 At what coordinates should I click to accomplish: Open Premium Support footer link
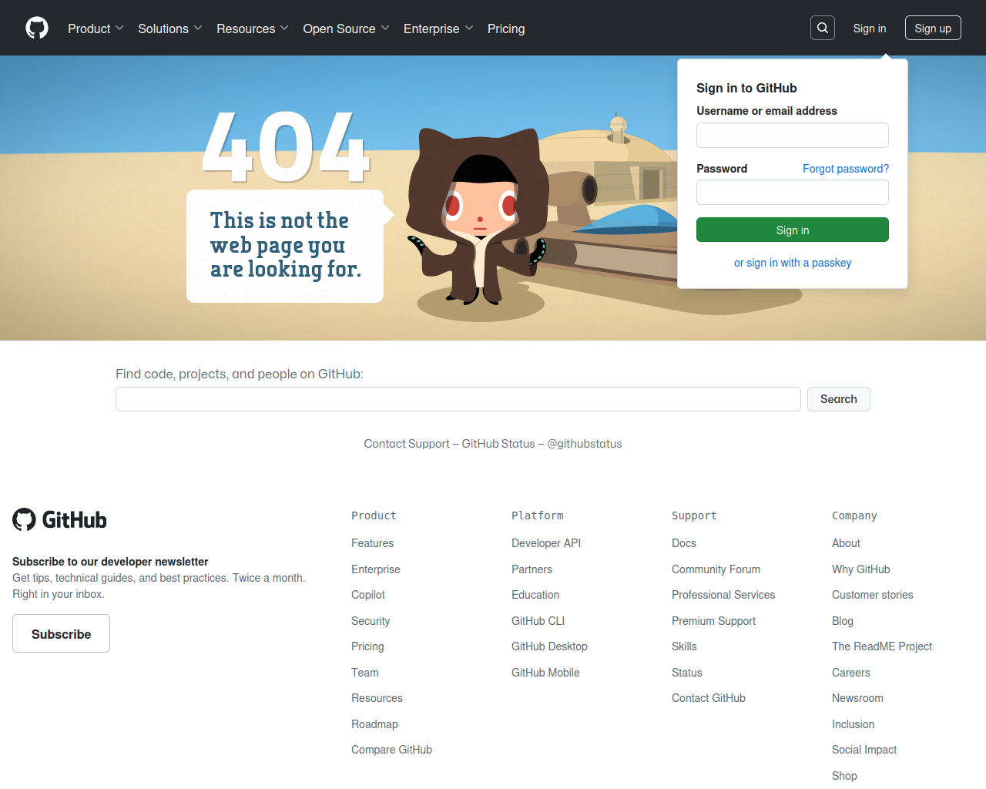713,621
